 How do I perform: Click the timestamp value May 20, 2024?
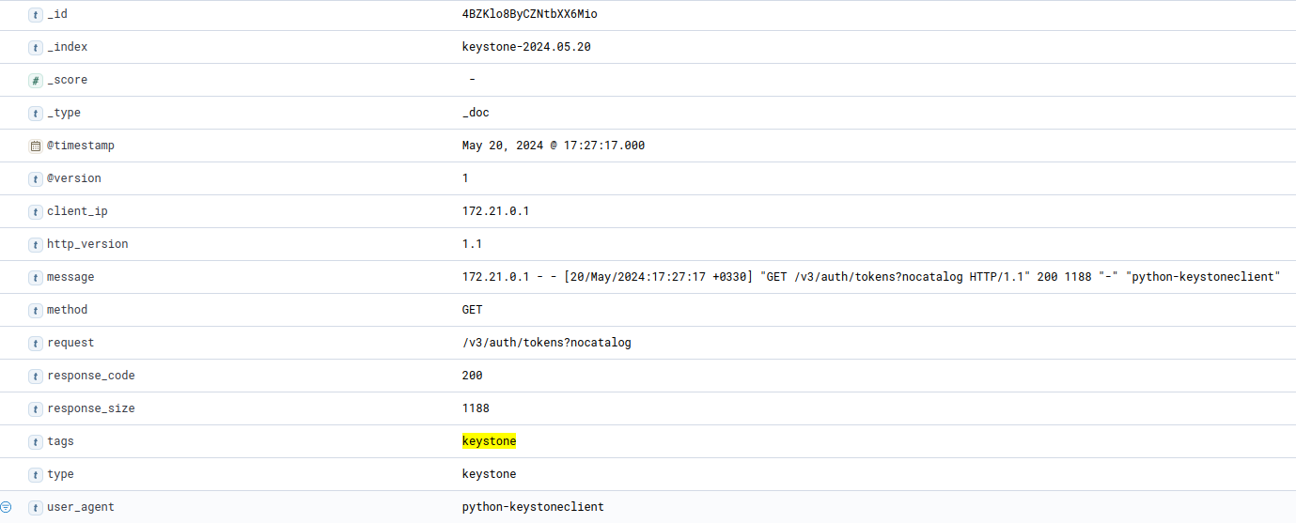tap(553, 146)
